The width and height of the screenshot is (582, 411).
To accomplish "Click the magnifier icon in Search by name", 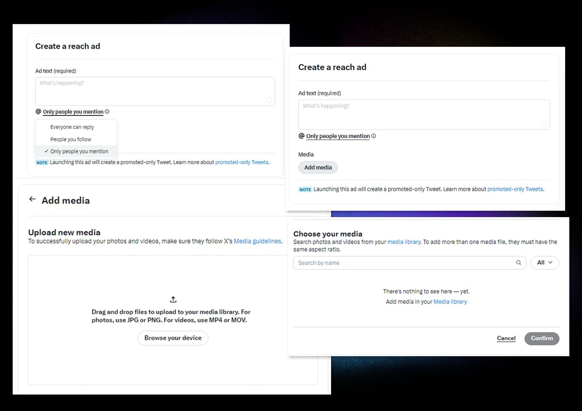I will coord(518,263).
